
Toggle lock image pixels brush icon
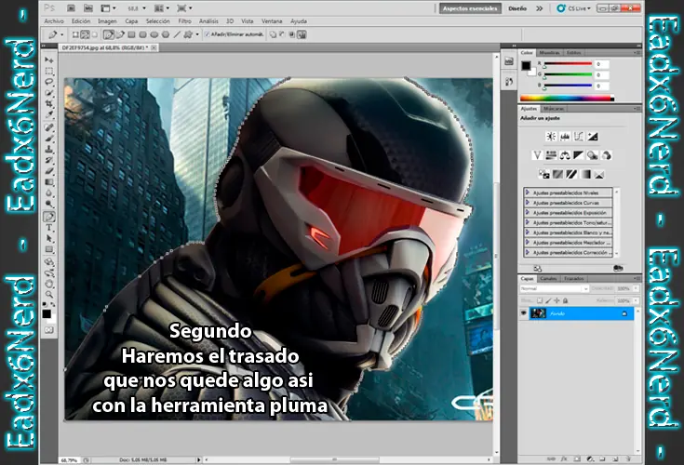[x=548, y=300]
